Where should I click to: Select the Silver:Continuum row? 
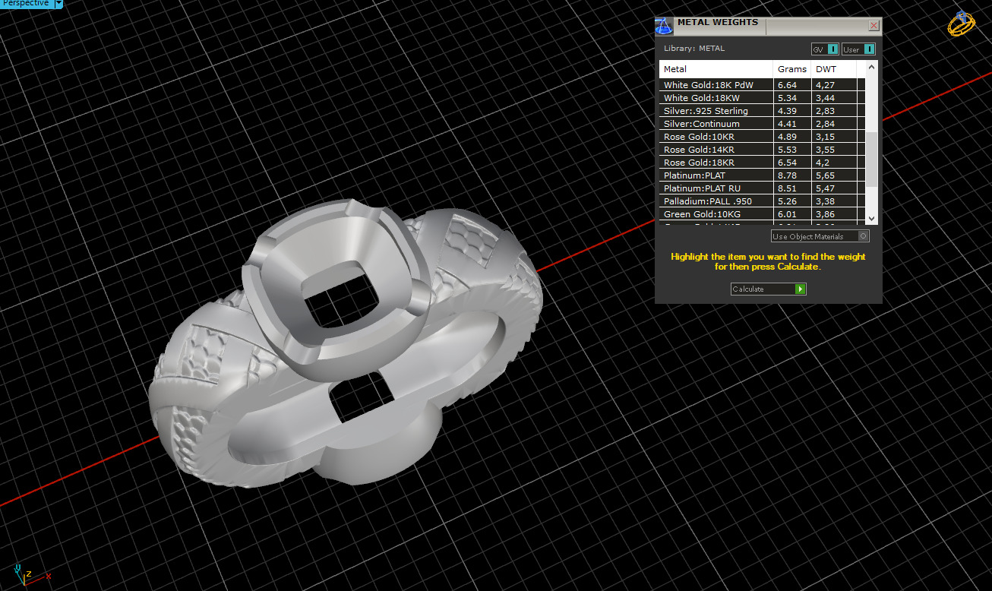tap(762, 124)
